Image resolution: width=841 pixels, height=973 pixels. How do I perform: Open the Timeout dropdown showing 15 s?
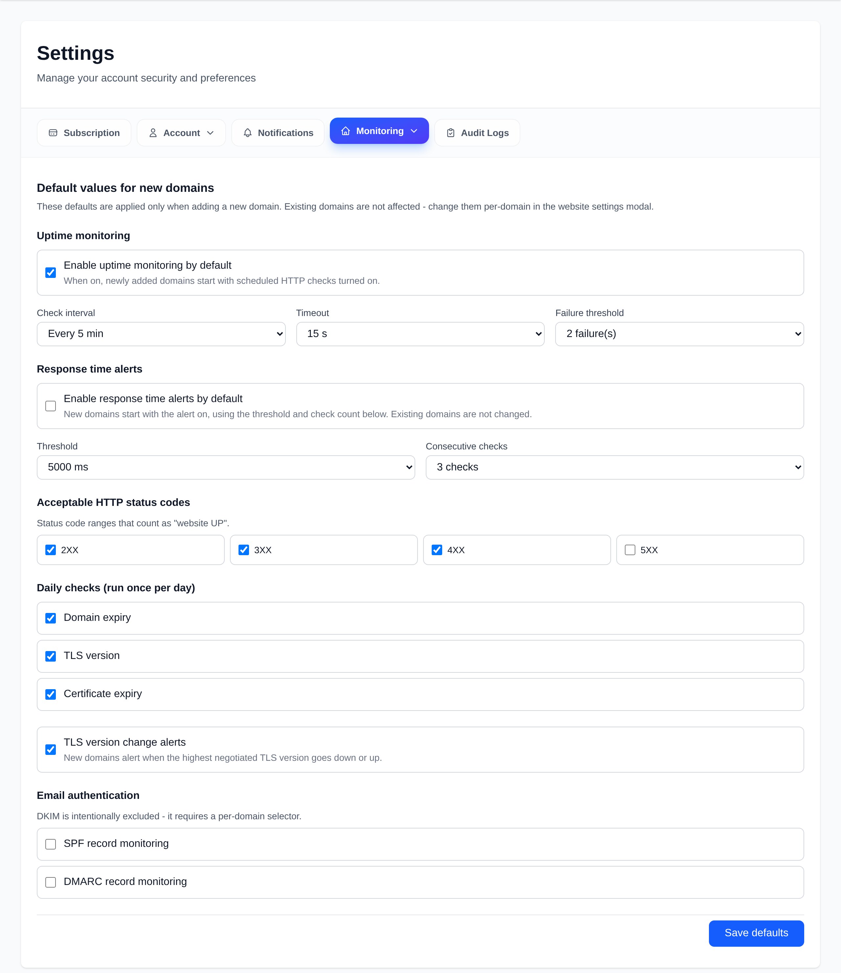tap(420, 334)
